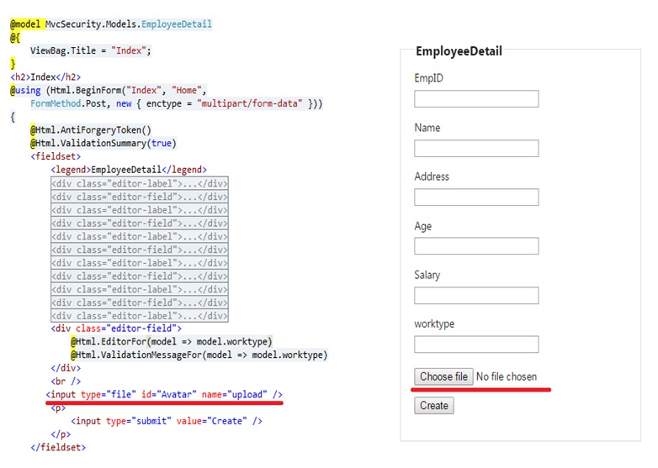Click the Age label
Viewport: 658px width, 468px height.
point(423,226)
